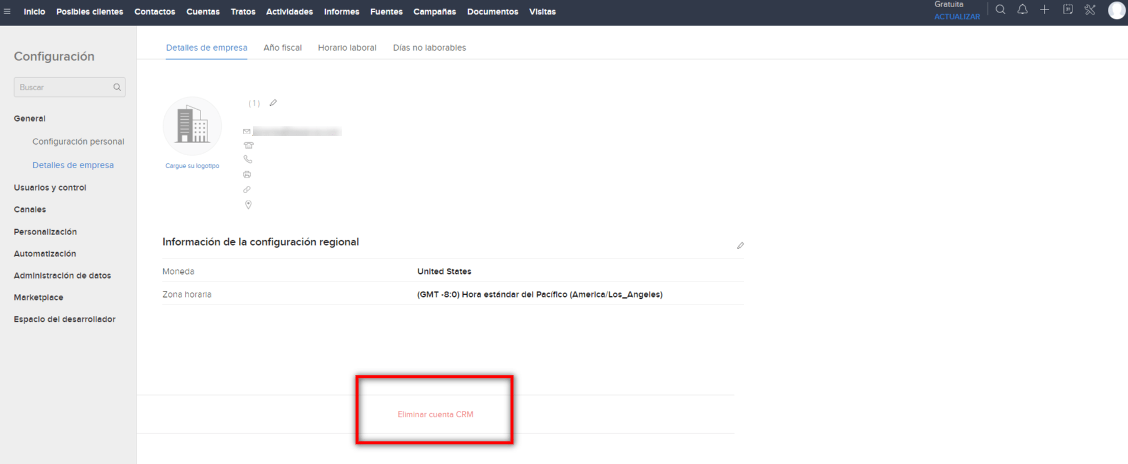Click into the Buscar settings search field
The image size is (1128, 464).
pyautogui.click(x=69, y=87)
